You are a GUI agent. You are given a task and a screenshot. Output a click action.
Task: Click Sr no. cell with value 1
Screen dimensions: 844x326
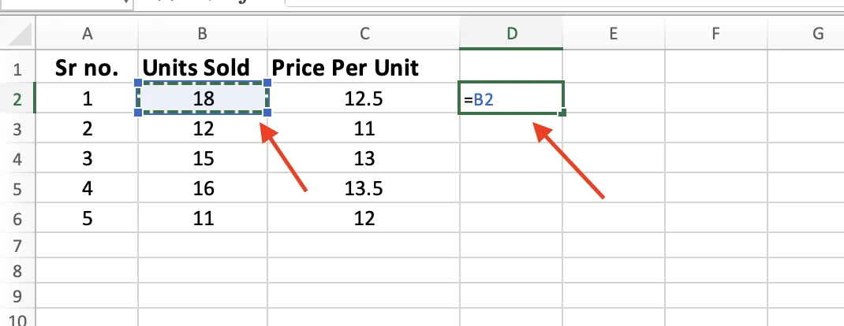coord(87,98)
